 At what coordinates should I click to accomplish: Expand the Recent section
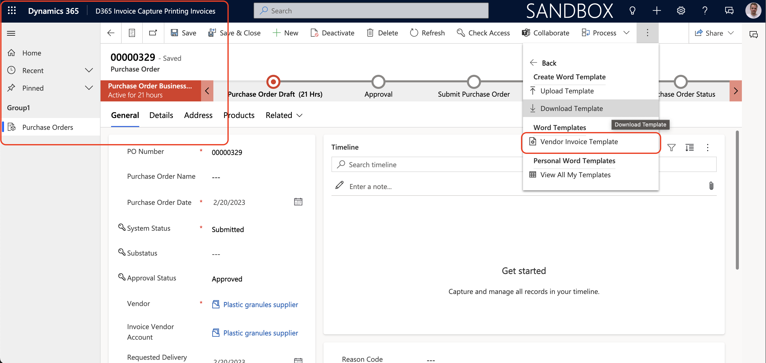[89, 70]
